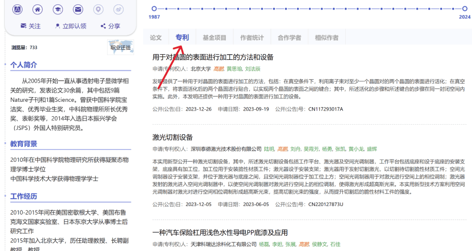
Task: Click 高鹏 in the 天津科瑞达 patent
Action: 304,244
